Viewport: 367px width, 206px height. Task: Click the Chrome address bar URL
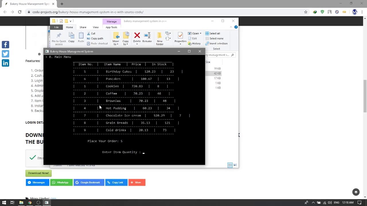88,12
